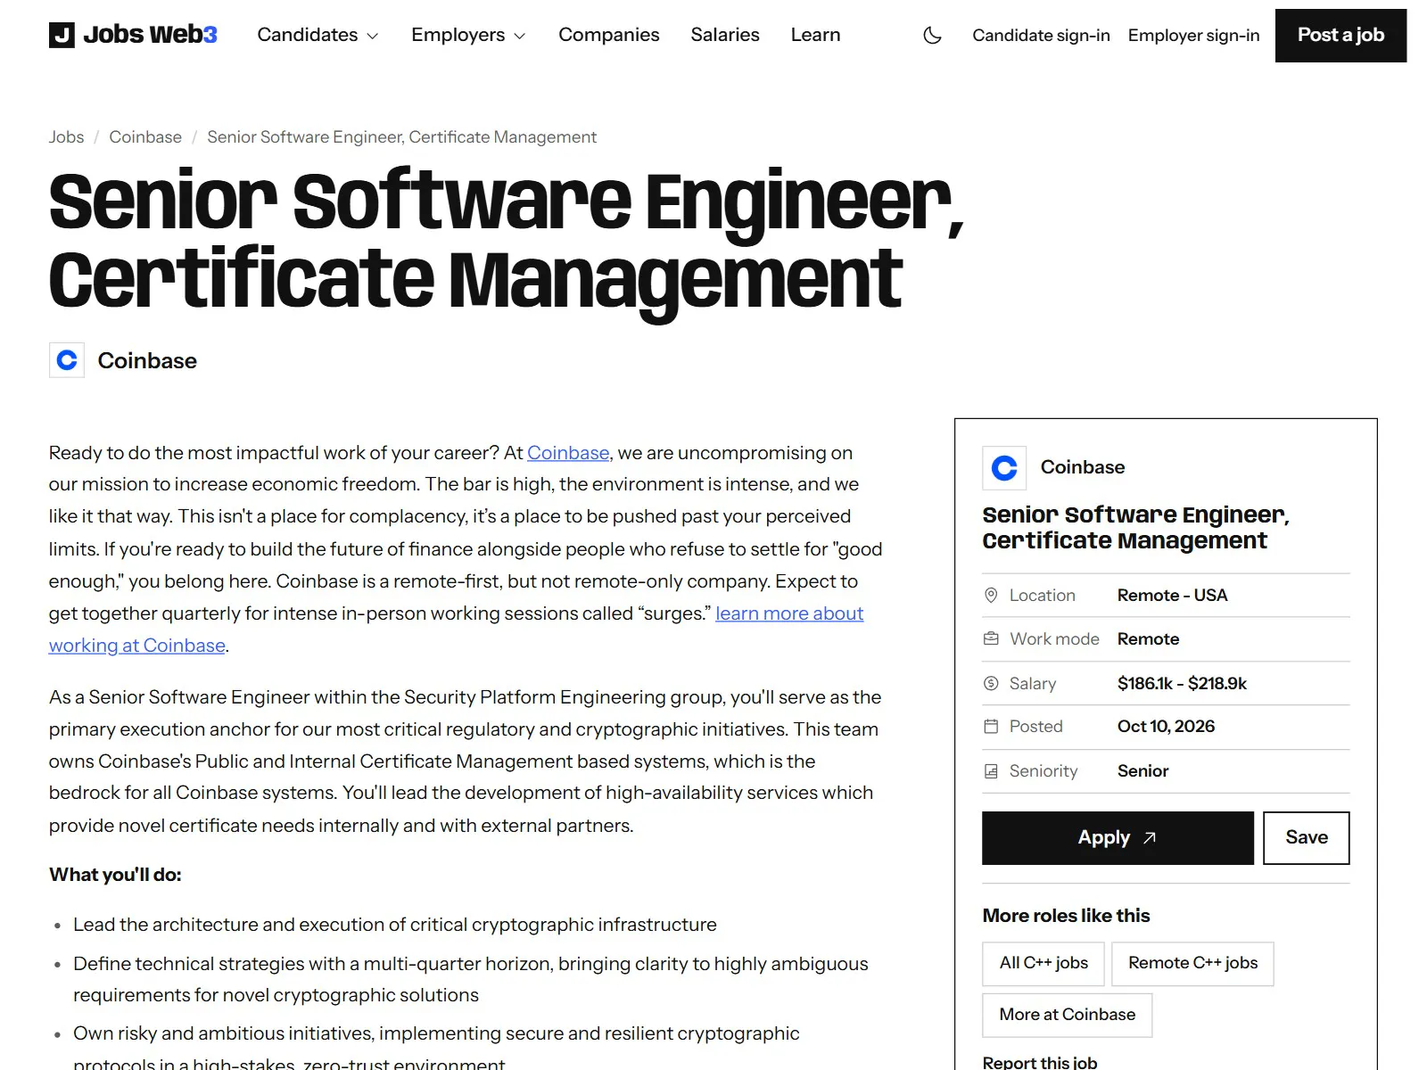This screenshot has height=1070, width=1427.
Task: Click the Posted calendar icon
Action: click(x=990, y=726)
